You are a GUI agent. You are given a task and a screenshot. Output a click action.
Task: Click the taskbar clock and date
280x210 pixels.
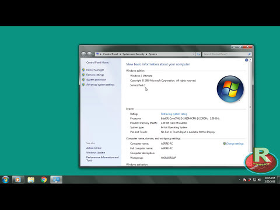tap(270, 180)
